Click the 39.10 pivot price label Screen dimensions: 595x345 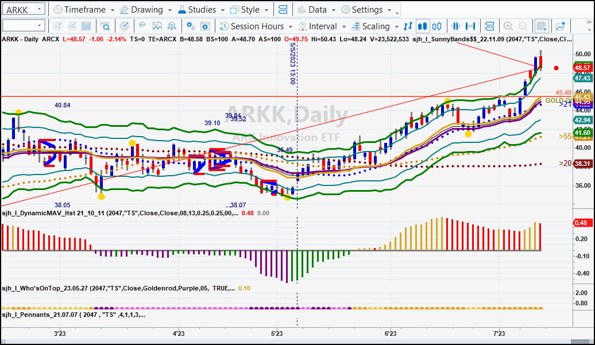pyautogui.click(x=212, y=123)
